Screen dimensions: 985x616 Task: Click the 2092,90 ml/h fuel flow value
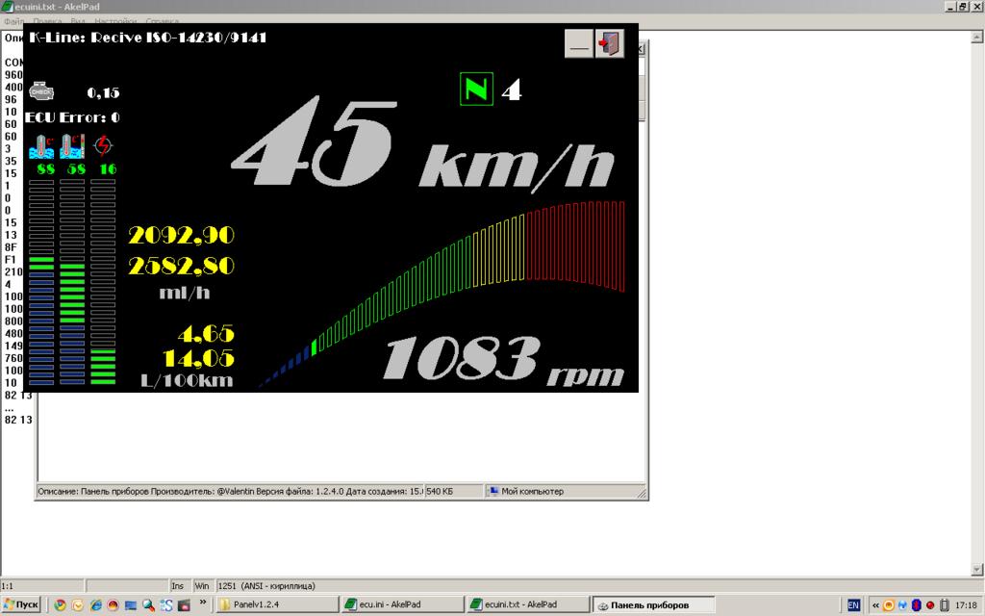click(x=182, y=235)
